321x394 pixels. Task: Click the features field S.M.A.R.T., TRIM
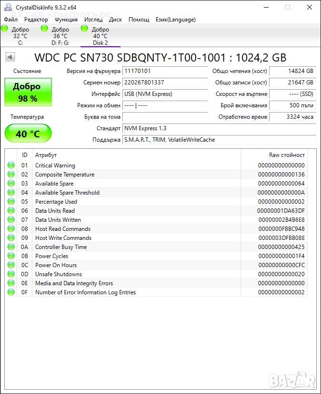pyautogui.click(x=220, y=140)
